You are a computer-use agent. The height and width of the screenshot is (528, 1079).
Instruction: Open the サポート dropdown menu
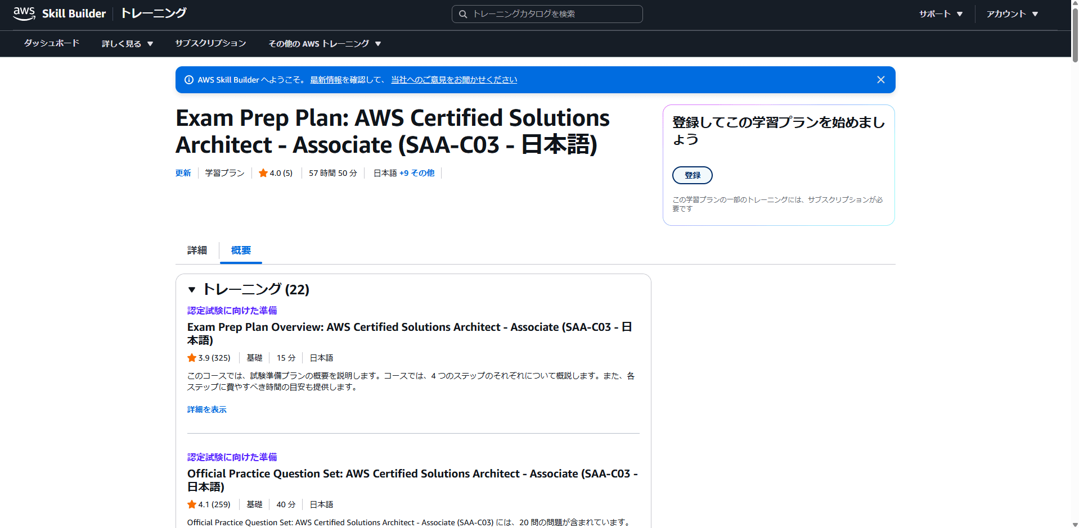click(941, 14)
